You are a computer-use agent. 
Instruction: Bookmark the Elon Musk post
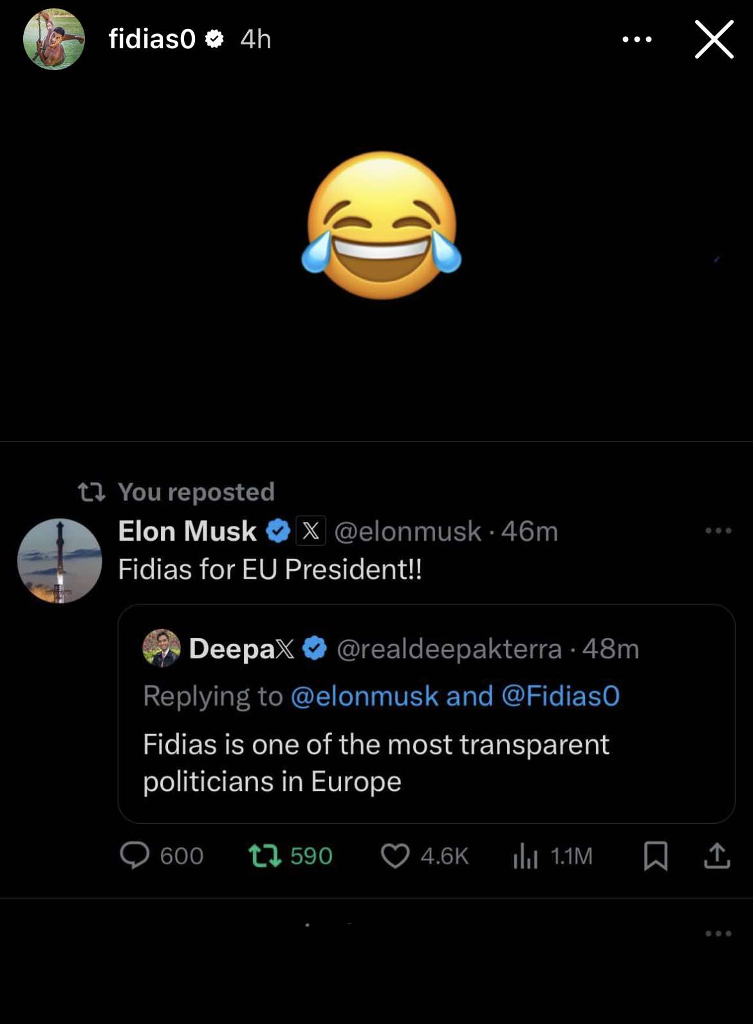tap(656, 857)
